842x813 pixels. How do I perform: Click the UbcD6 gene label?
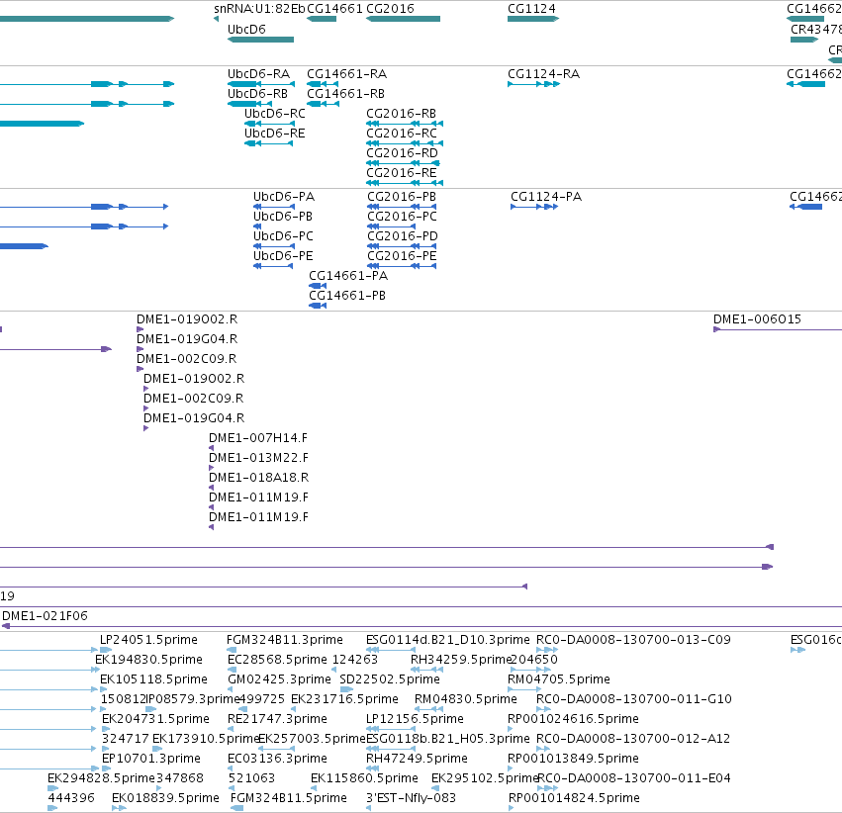pos(246,30)
